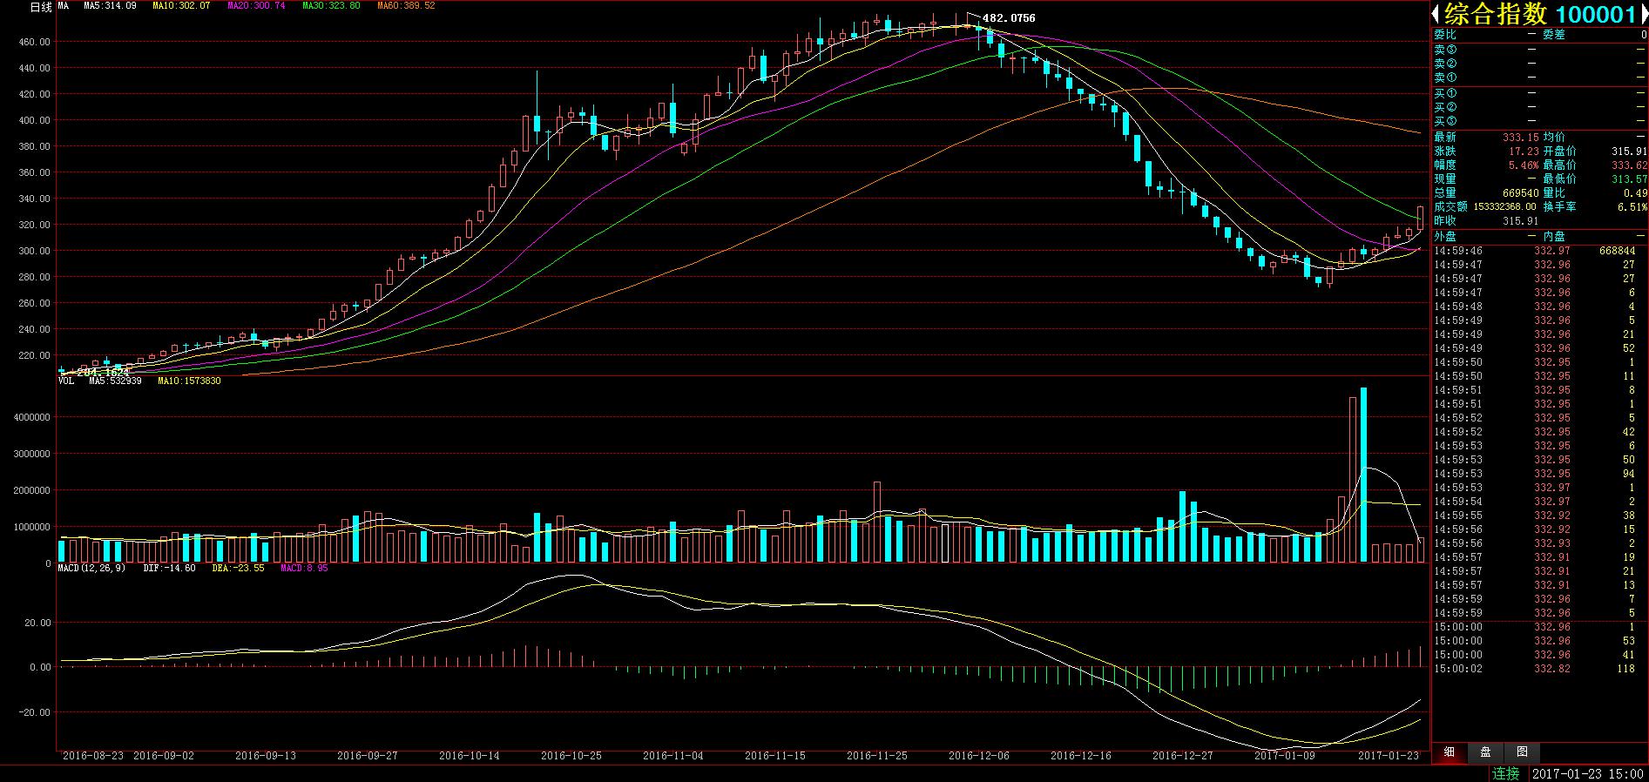Image resolution: width=1649 pixels, height=782 pixels.
Task: Click the tick volume 668844
Action: (1617, 251)
